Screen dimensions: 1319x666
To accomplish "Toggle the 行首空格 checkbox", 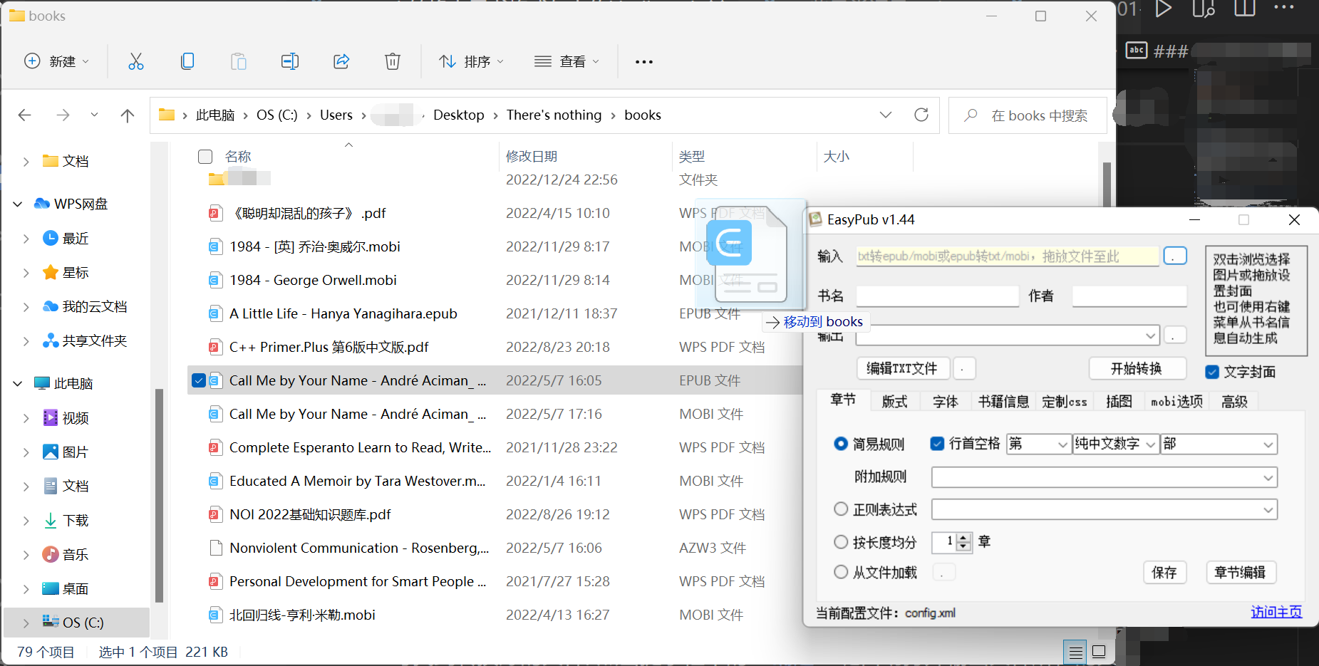I will tap(938, 444).
